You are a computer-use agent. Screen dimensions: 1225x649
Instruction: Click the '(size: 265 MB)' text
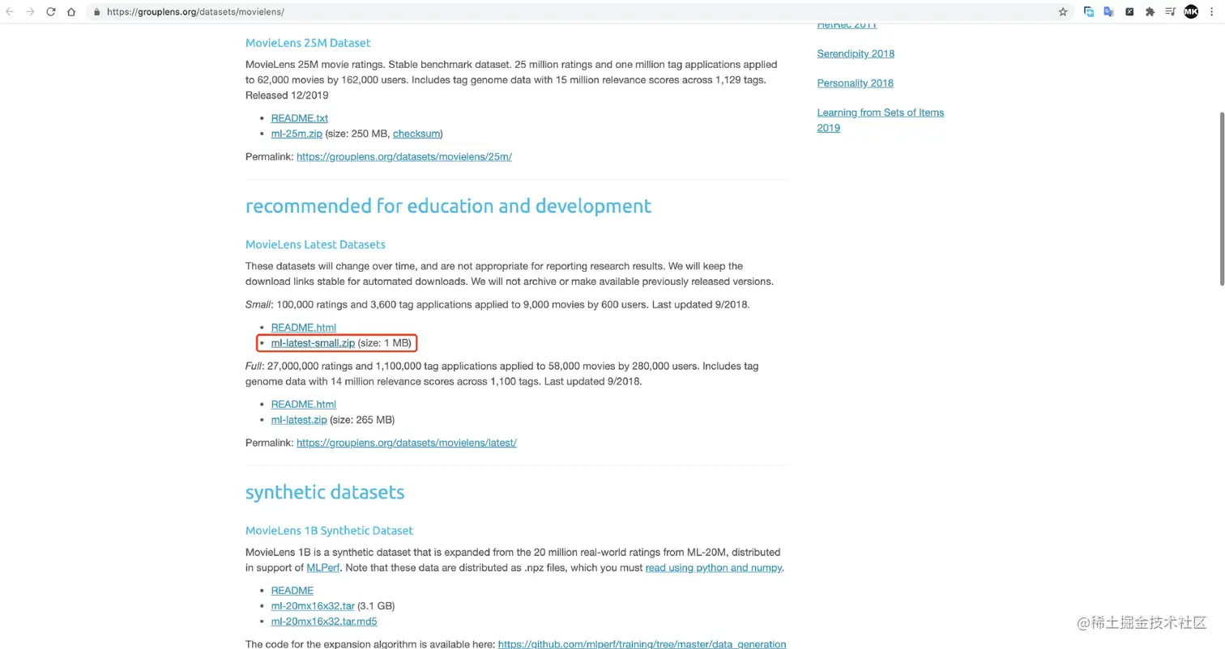362,420
